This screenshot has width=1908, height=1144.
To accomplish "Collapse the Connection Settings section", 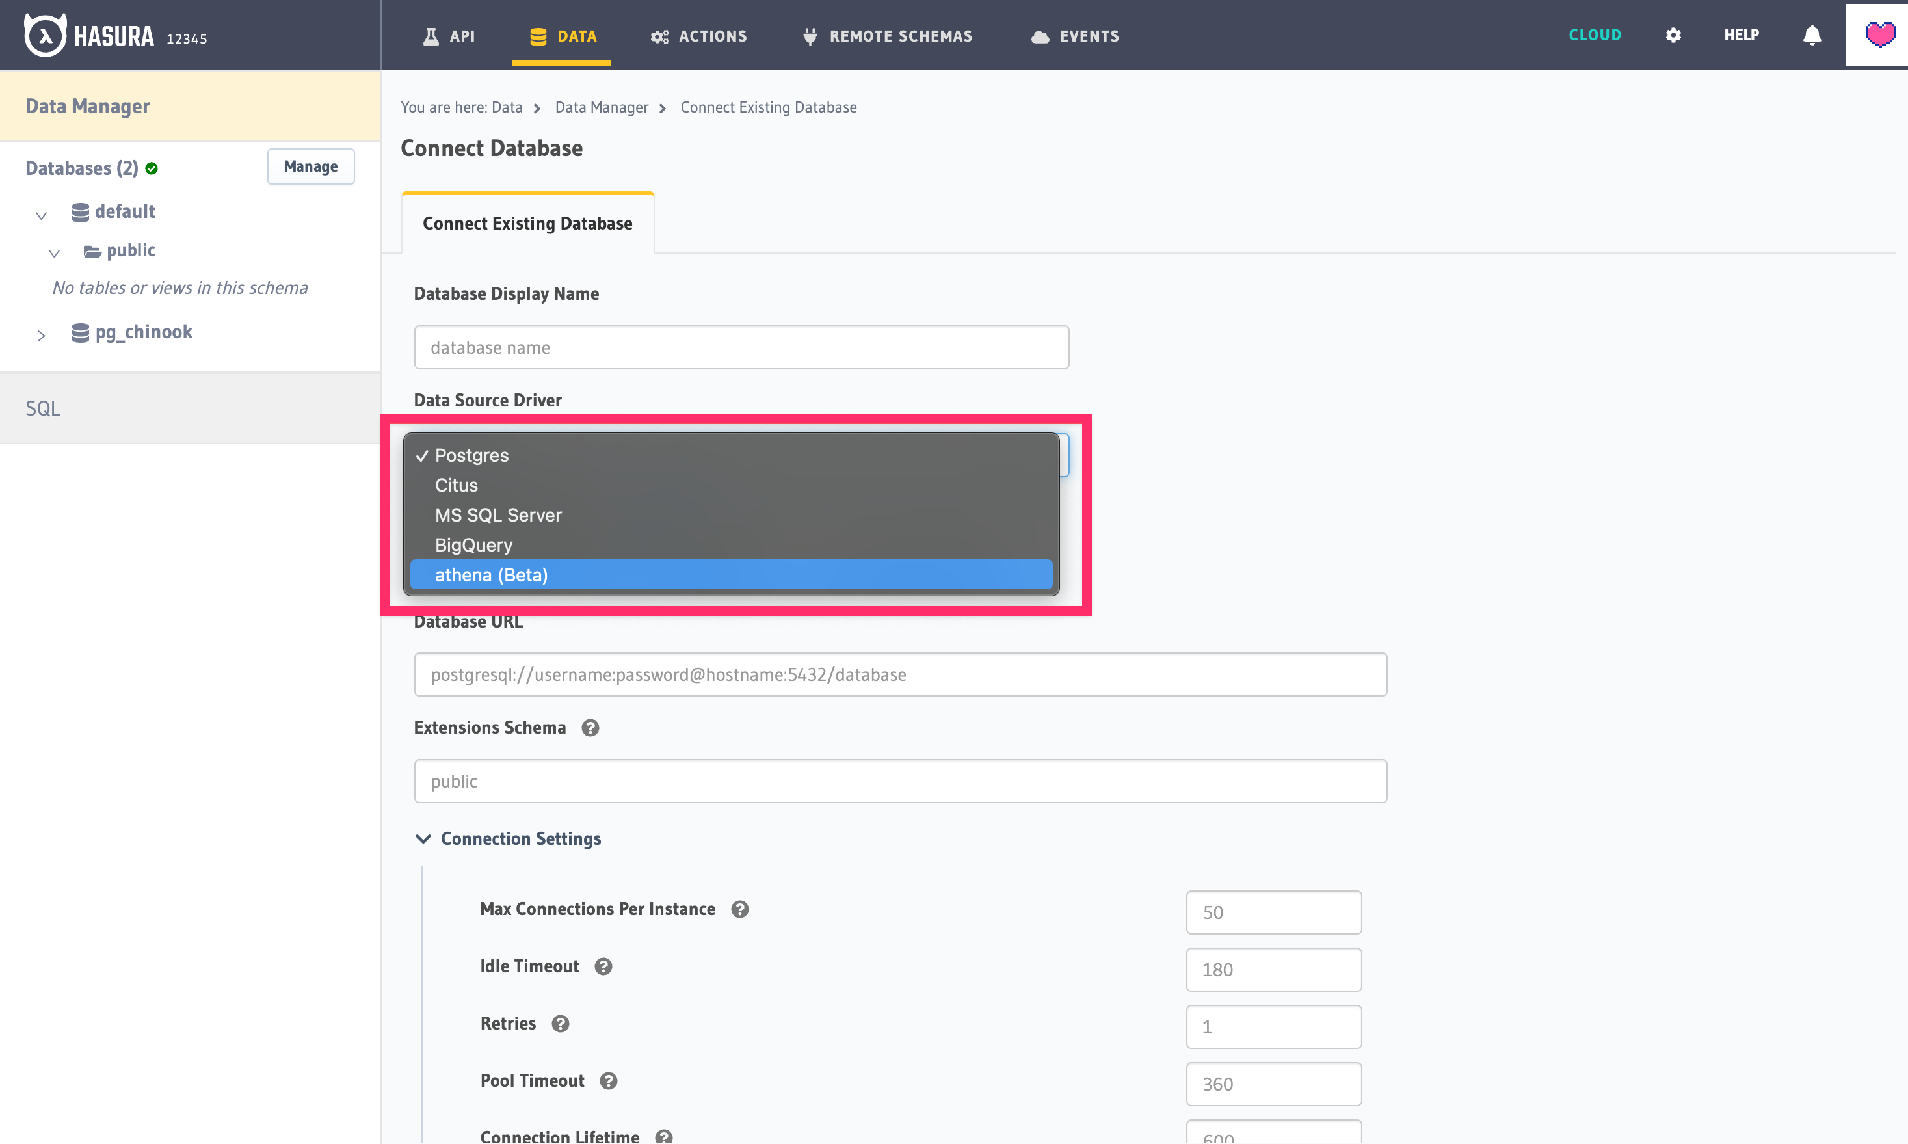I will pos(425,838).
